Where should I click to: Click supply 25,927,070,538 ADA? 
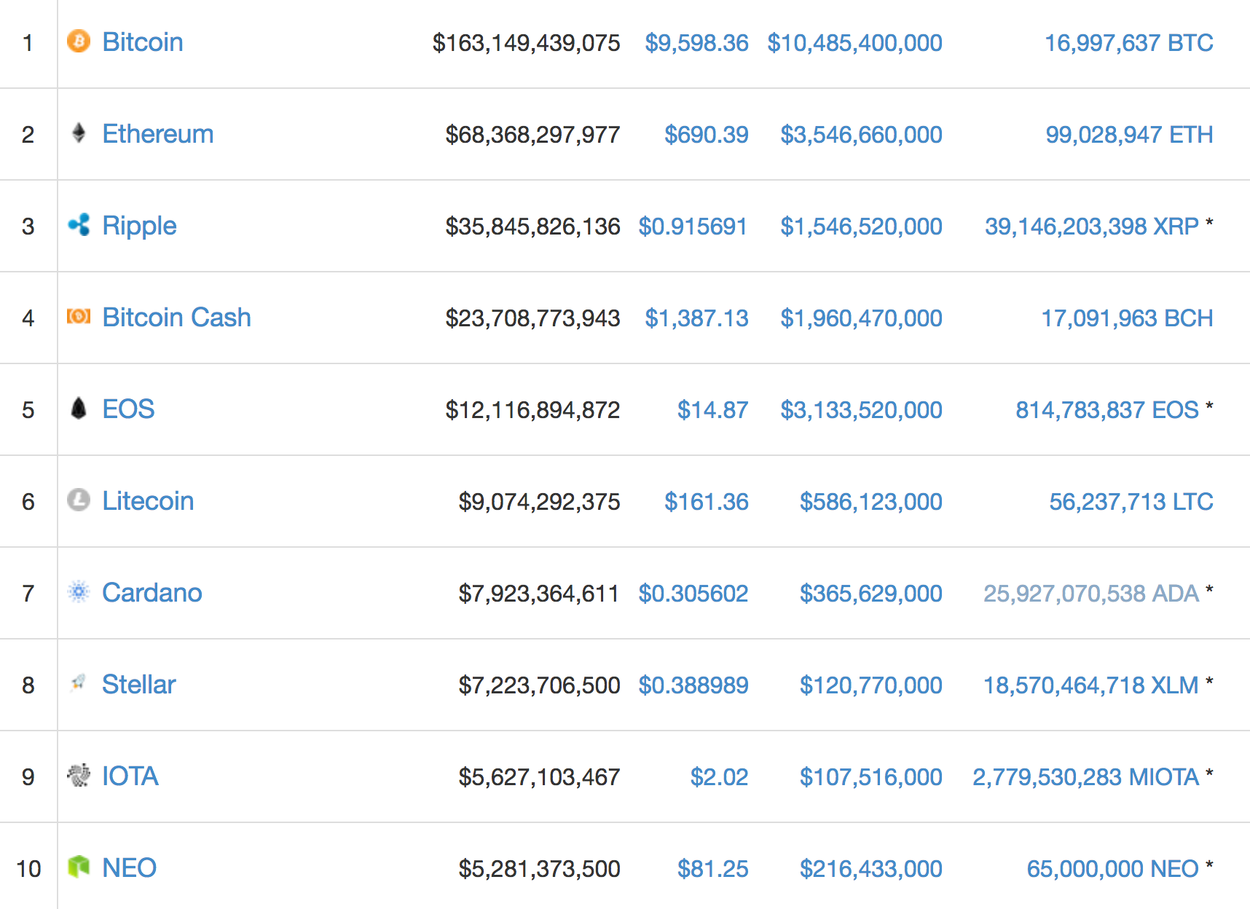[1091, 594]
